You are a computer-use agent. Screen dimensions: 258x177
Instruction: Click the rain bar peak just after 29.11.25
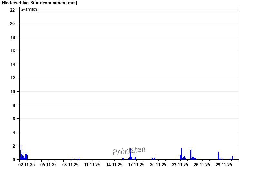(218, 155)
